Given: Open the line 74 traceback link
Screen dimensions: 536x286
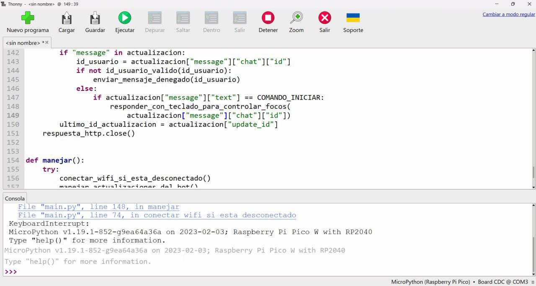Looking at the screenshot, I should (157, 215).
